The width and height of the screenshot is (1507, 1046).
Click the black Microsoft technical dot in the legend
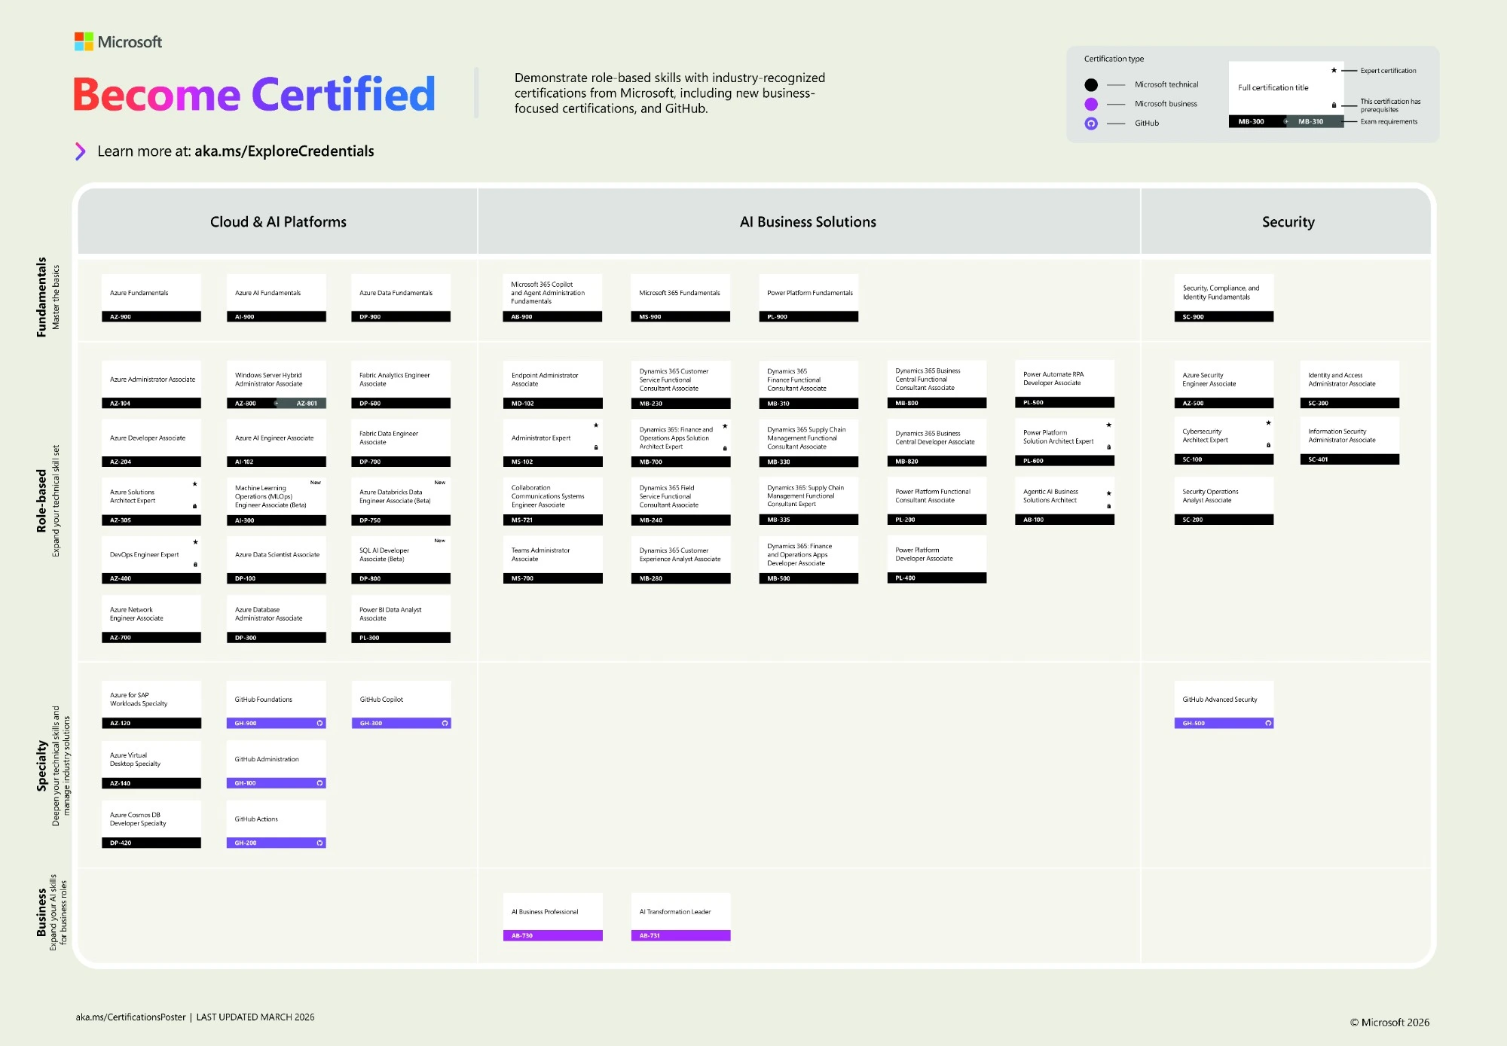click(x=1090, y=84)
